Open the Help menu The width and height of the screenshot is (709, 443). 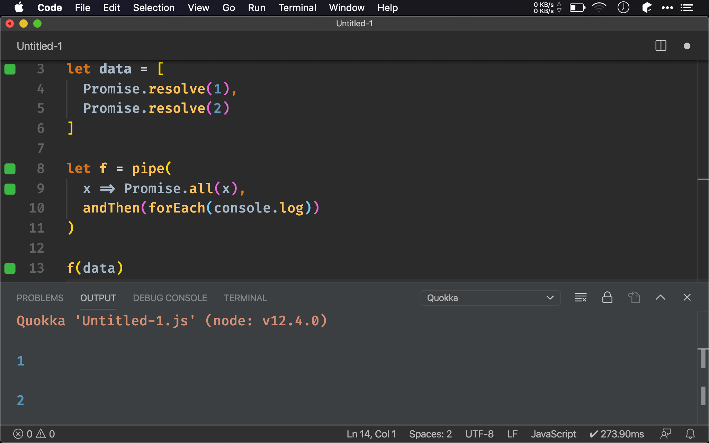[387, 8]
